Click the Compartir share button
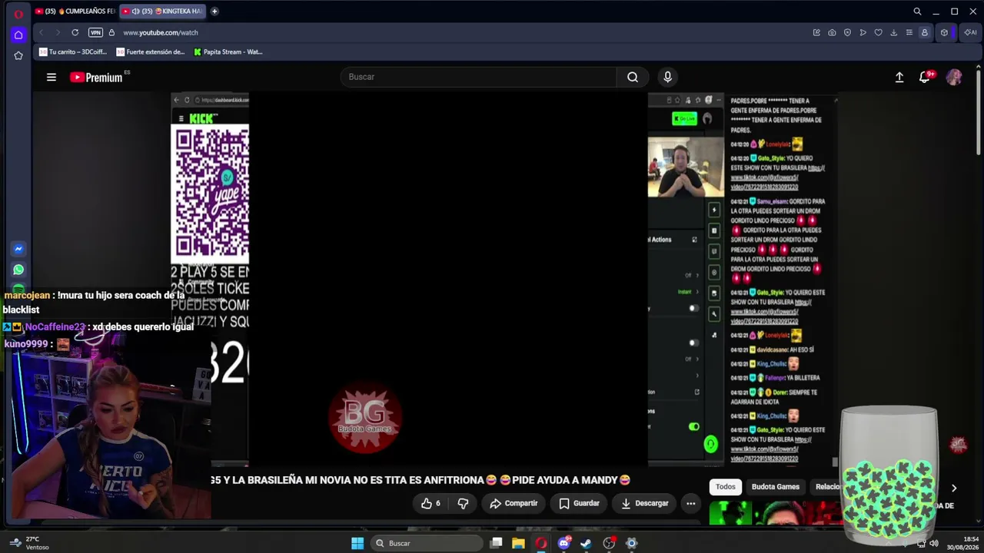984x553 pixels. point(514,503)
